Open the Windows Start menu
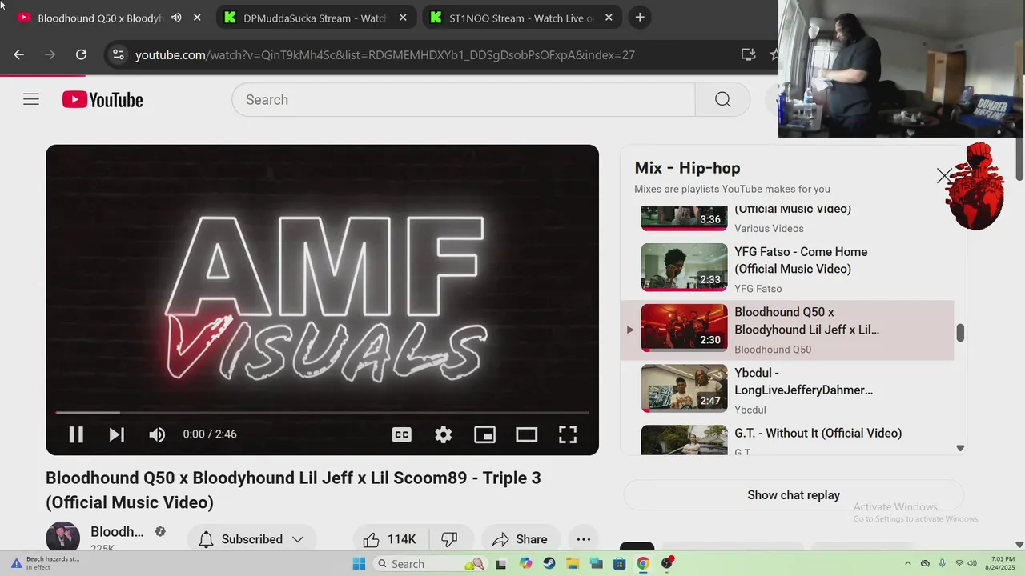Viewport: 1025px width, 576px height. point(359,563)
